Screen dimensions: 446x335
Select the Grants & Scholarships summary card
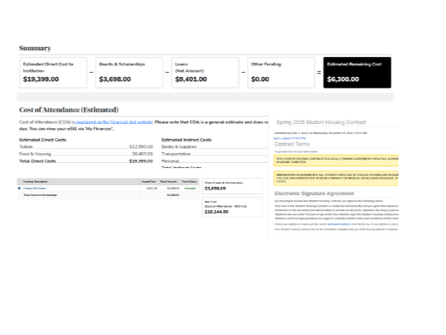[x=129, y=73]
